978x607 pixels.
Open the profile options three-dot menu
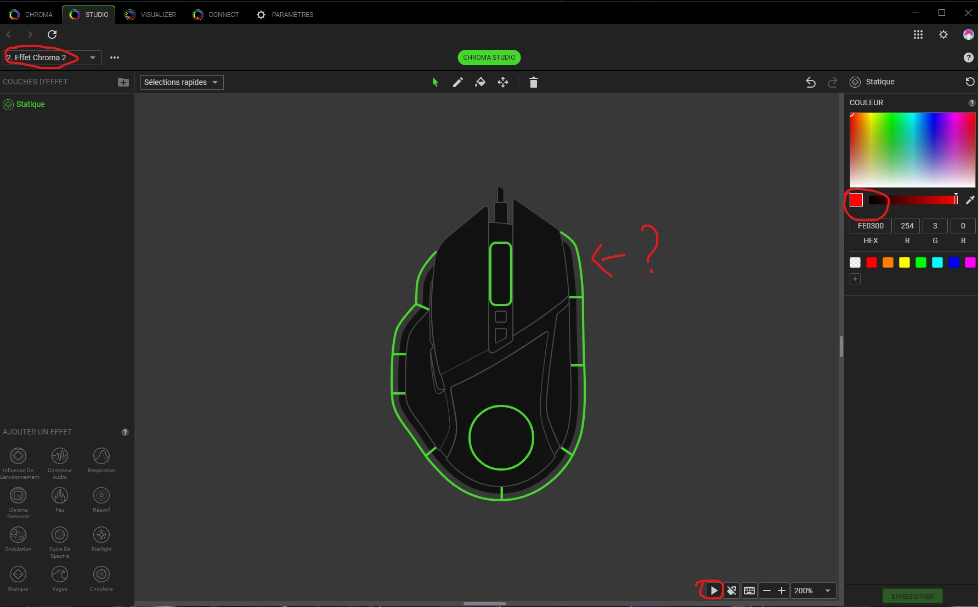(115, 58)
